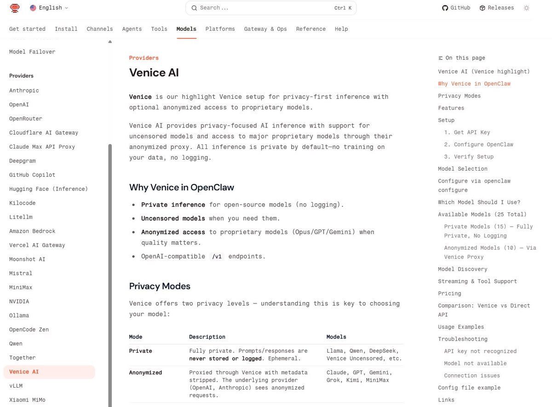
Task: Open the Together provider page
Action: click(x=22, y=358)
